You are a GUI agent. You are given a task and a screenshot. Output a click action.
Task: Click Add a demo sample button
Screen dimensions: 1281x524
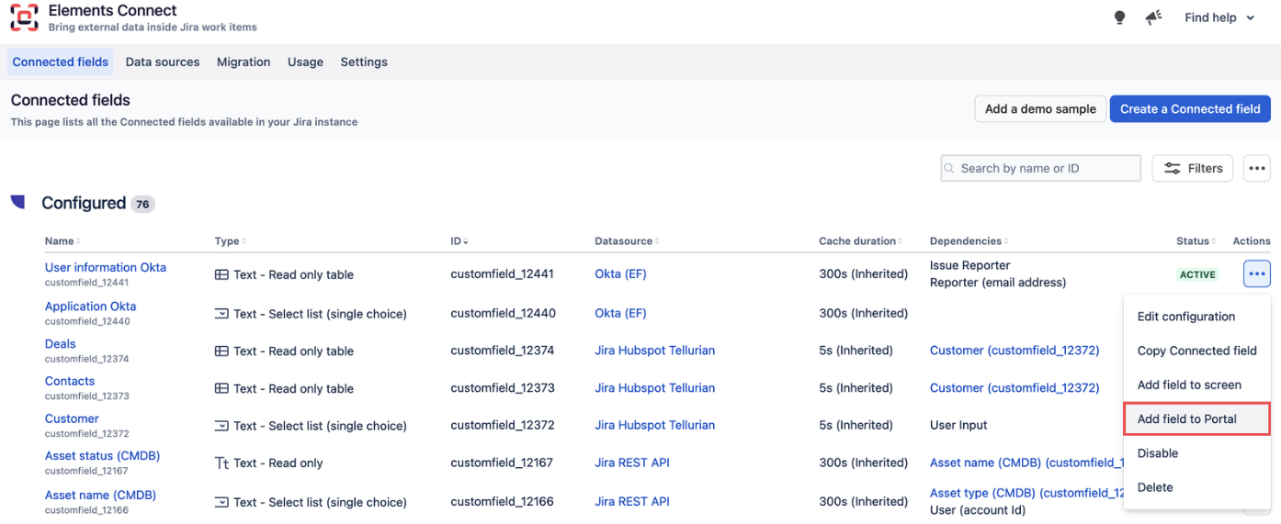pyautogui.click(x=1040, y=108)
